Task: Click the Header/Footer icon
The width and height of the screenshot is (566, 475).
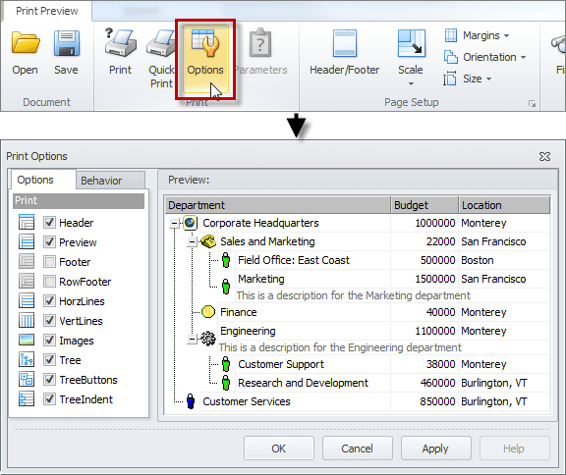Action: [345, 43]
